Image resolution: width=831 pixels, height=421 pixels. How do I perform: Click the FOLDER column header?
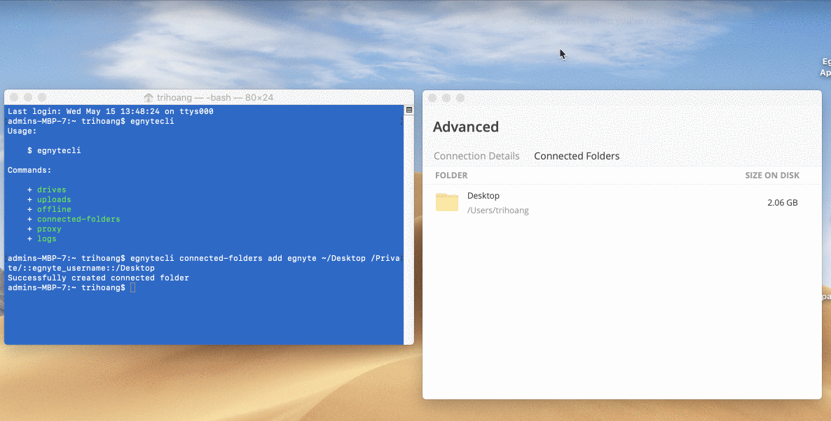click(451, 175)
